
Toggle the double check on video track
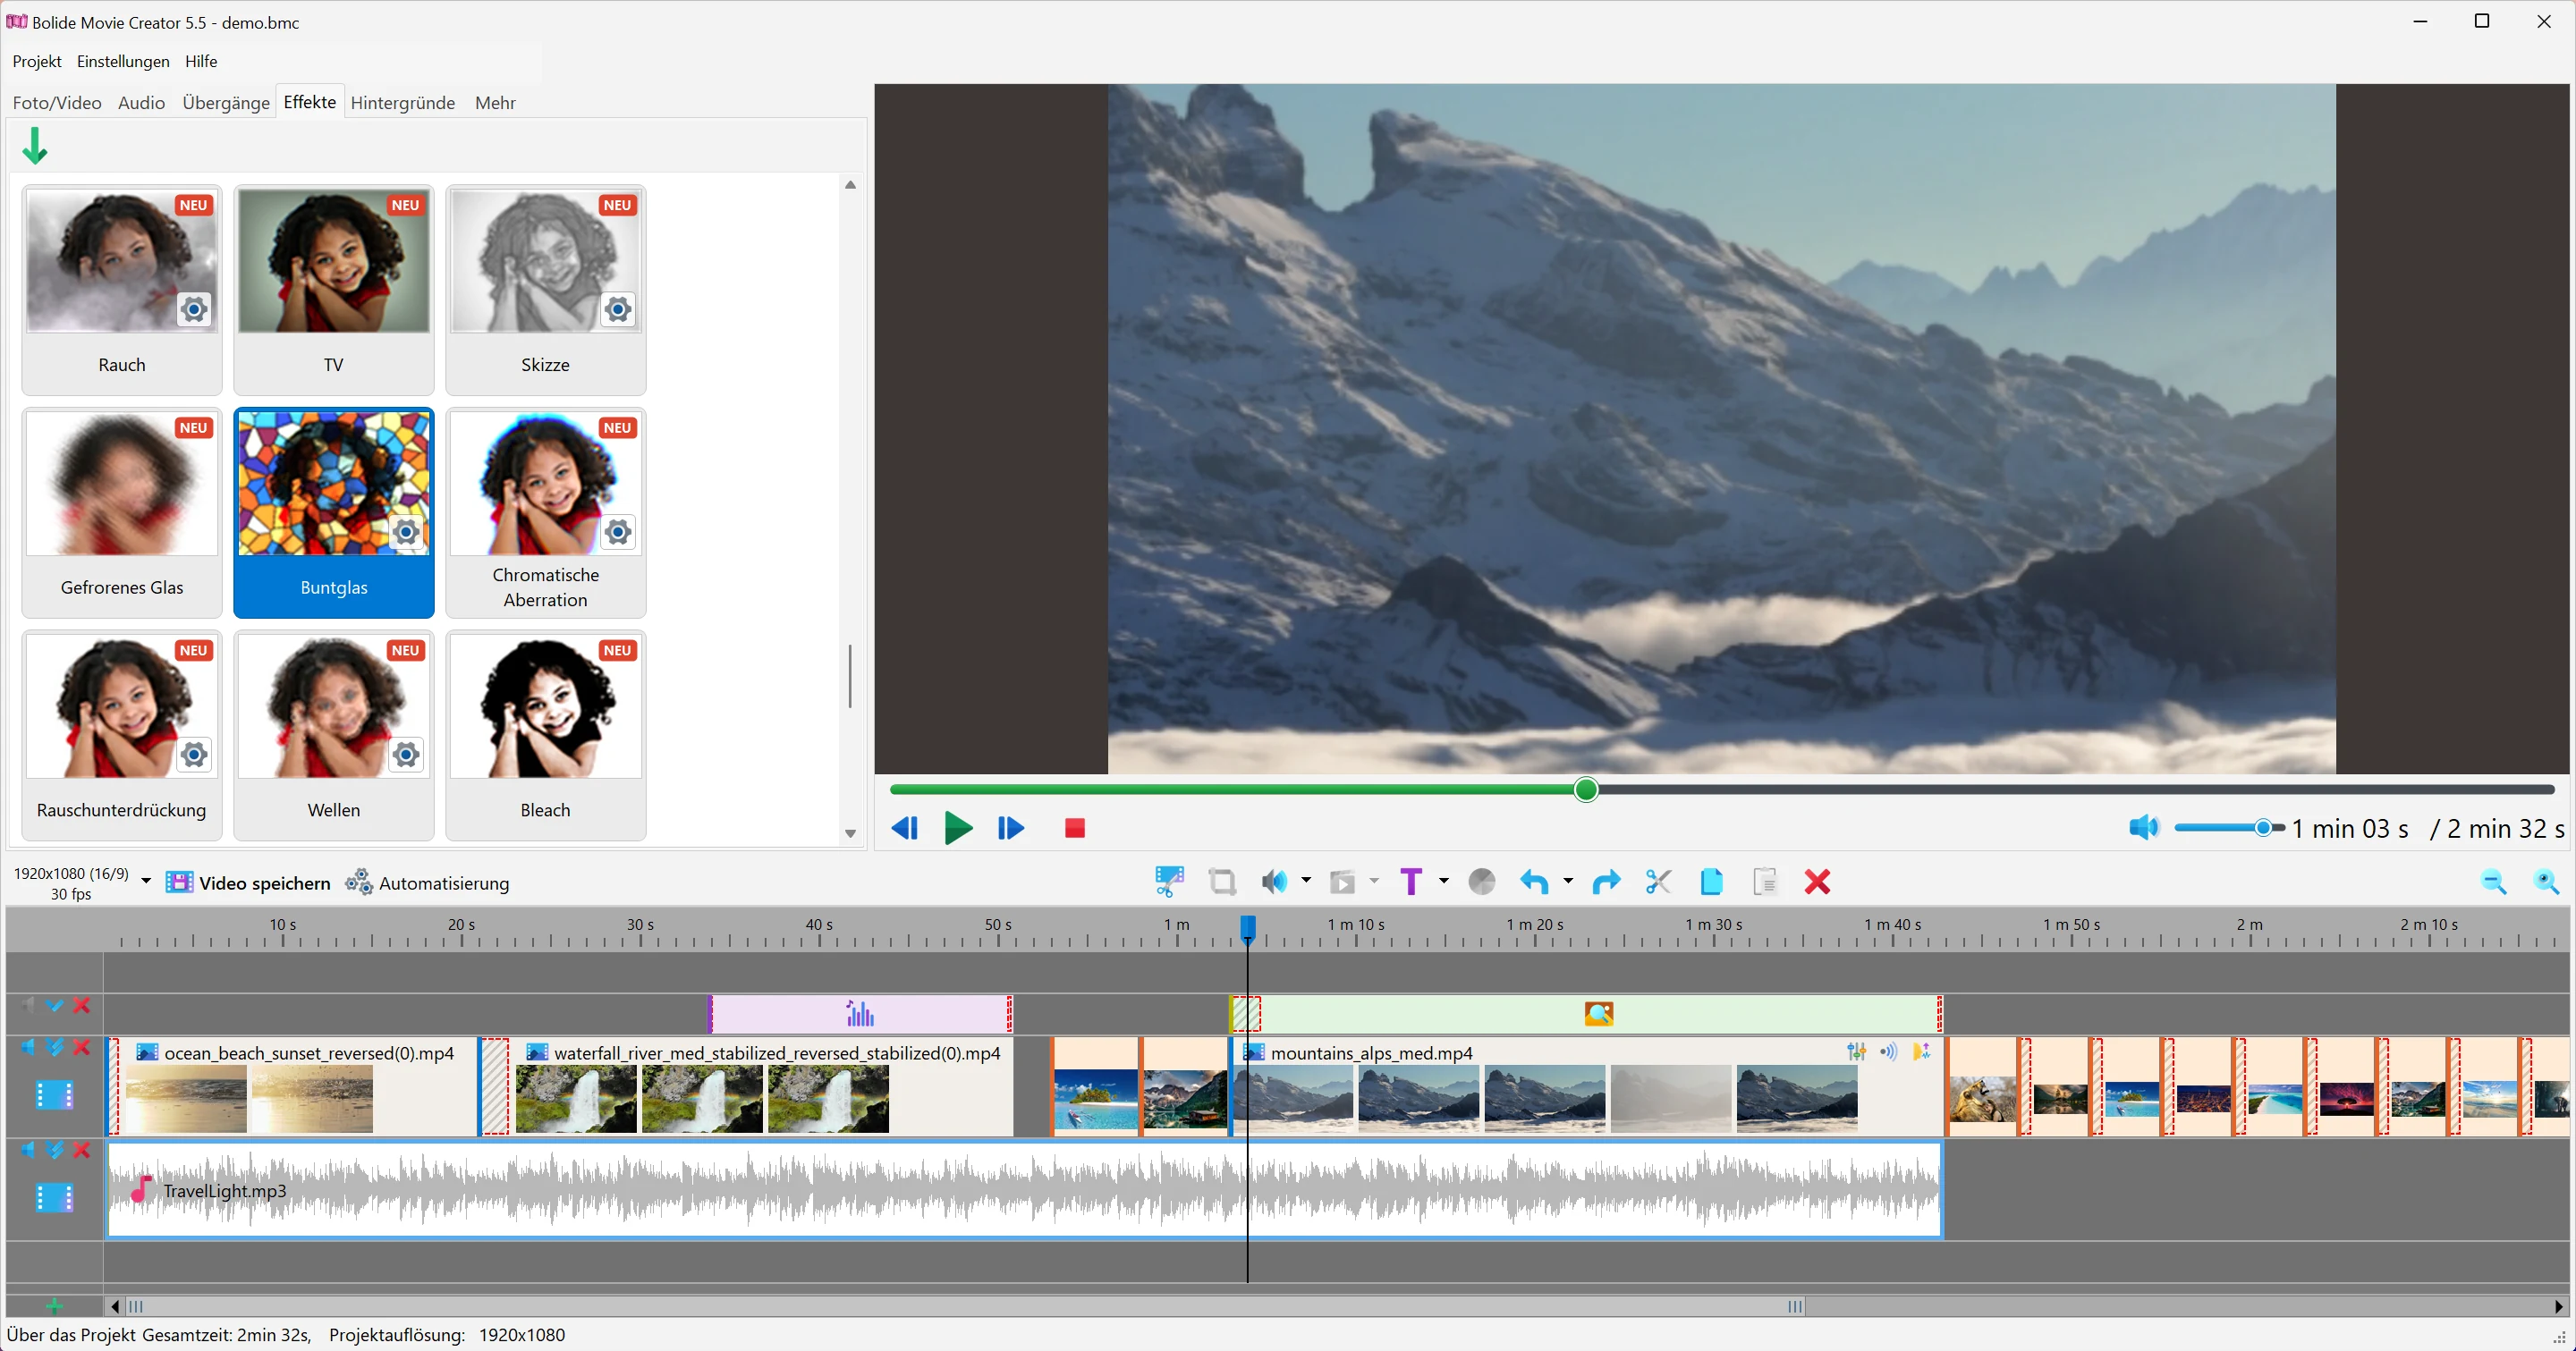(x=55, y=1047)
